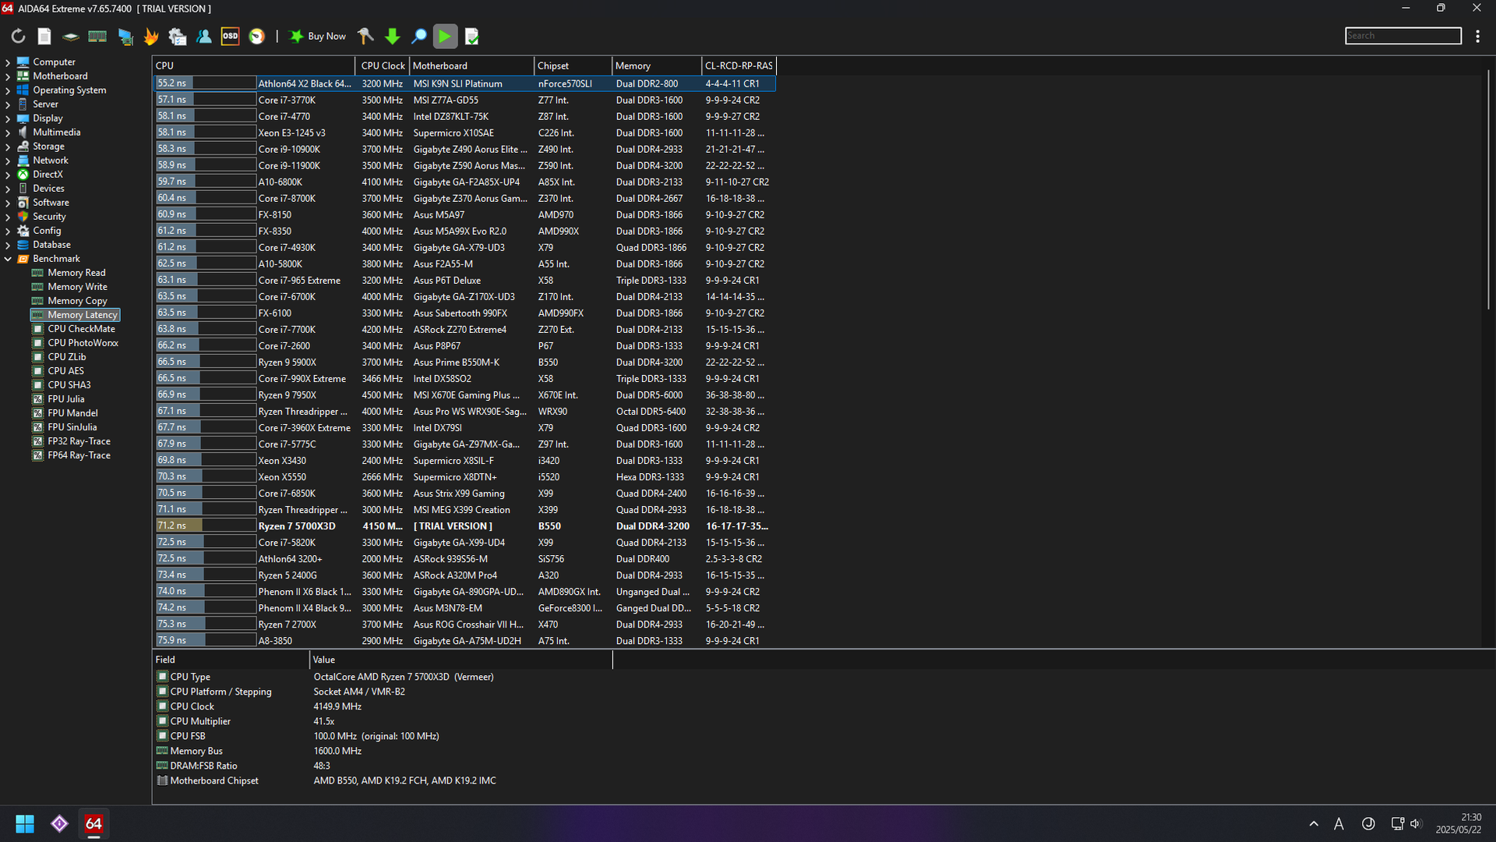The width and height of the screenshot is (1496, 842).
Task: Open the CPU SHA3 benchmark
Action: 69,385
